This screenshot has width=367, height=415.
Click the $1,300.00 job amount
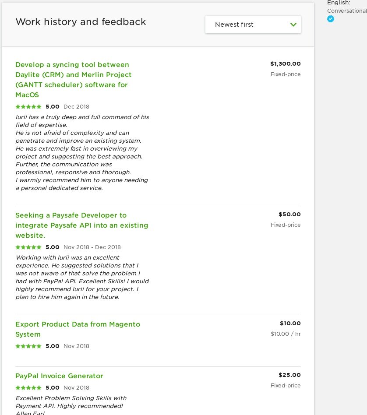[x=285, y=64]
